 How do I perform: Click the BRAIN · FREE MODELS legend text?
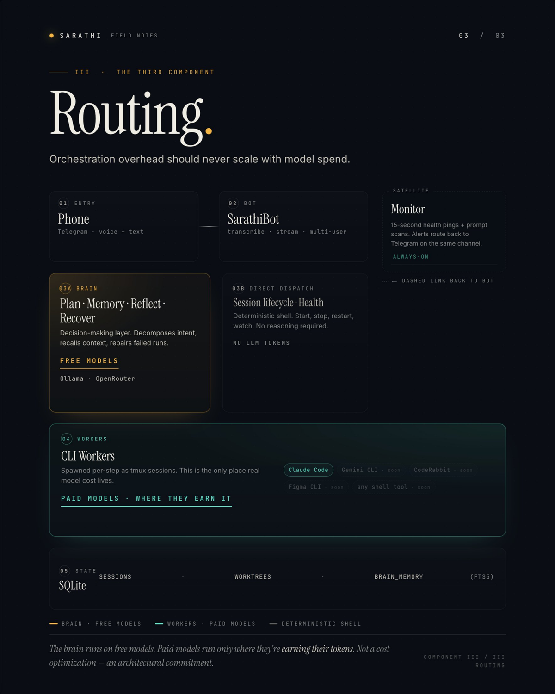click(x=101, y=624)
